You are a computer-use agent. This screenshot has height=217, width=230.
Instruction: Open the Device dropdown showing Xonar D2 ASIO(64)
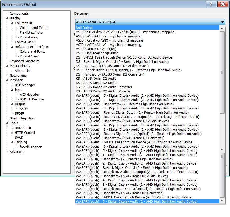pyautogui.click(x=150, y=22)
